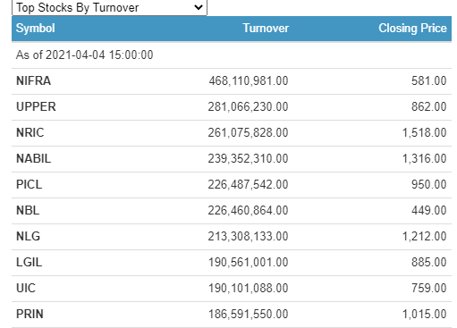
Task: Open the UPPER stock symbol
Action: tap(36, 107)
